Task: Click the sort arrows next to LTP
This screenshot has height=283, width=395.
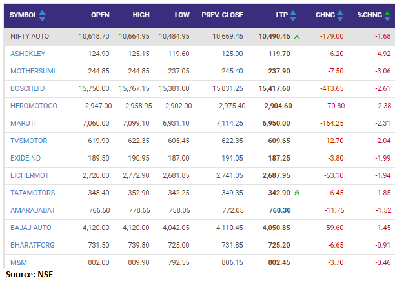Action: pyautogui.click(x=294, y=15)
